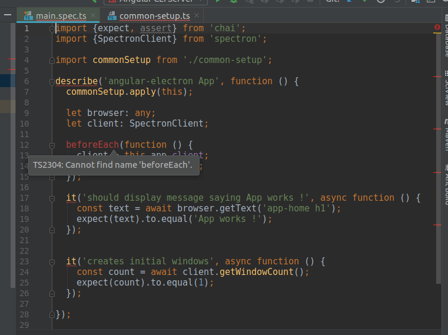Open the Database tool window
Screen dimensions: 448x335
click(446, 36)
